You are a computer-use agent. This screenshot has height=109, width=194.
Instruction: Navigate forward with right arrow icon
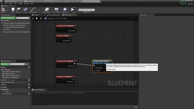pos(41,18)
